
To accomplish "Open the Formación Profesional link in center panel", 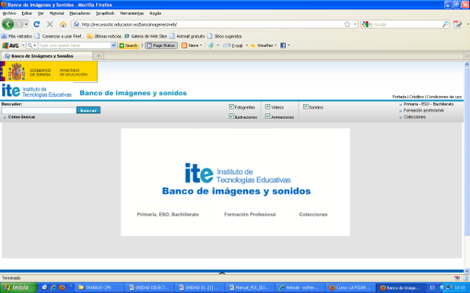I will [x=250, y=214].
